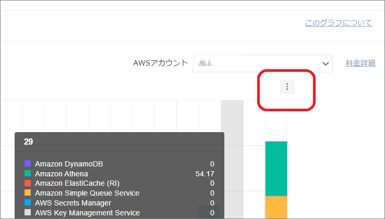Go to the 料金詳細 link
The image size is (385, 219).
click(x=360, y=63)
